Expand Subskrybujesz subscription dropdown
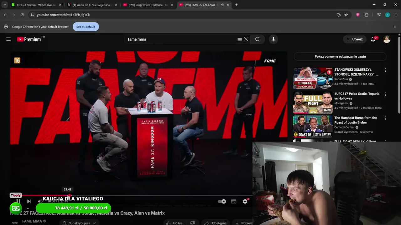Screen dimensions: 401x225 tap(79, 223)
